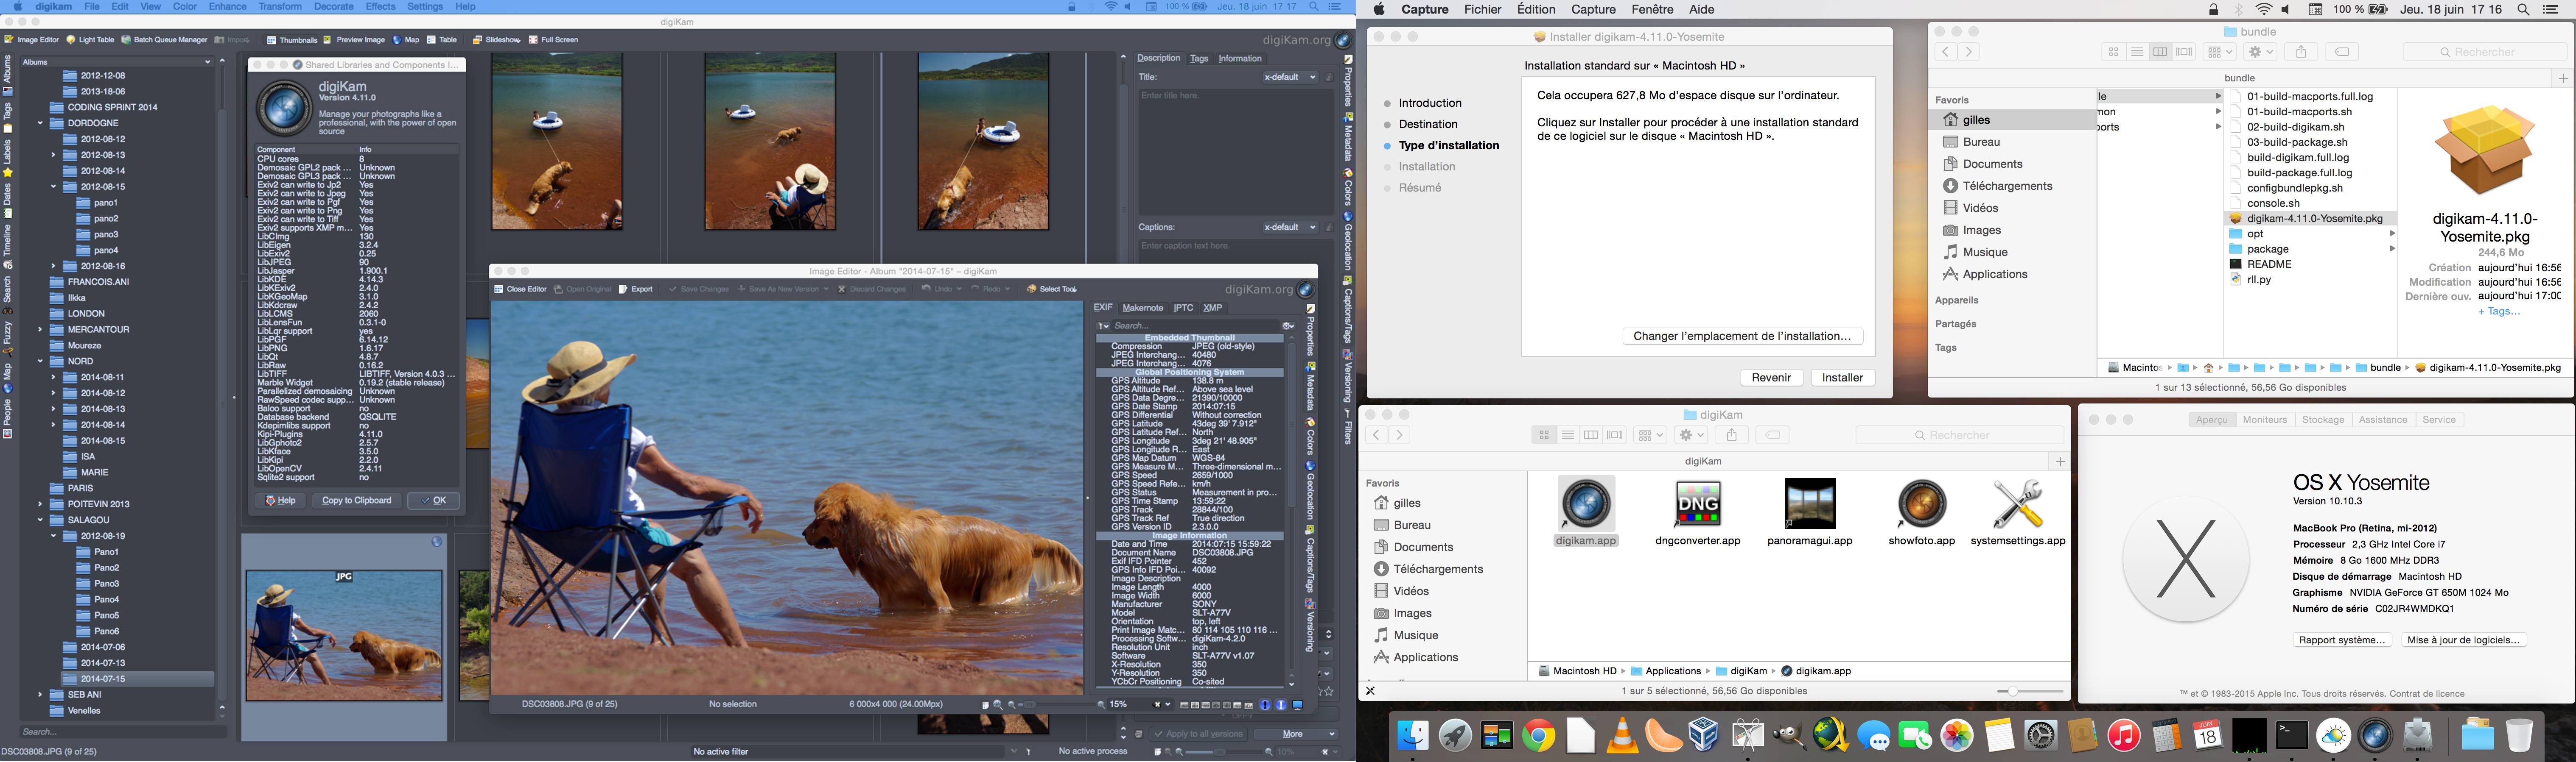Switch to Table view in digiKam
Image resolution: width=2576 pixels, height=762 pixels.
tap(442, 40)
